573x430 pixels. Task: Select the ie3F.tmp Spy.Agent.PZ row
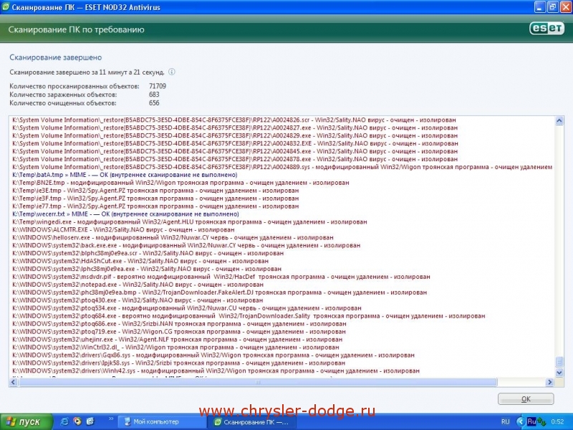pos(155,199)
